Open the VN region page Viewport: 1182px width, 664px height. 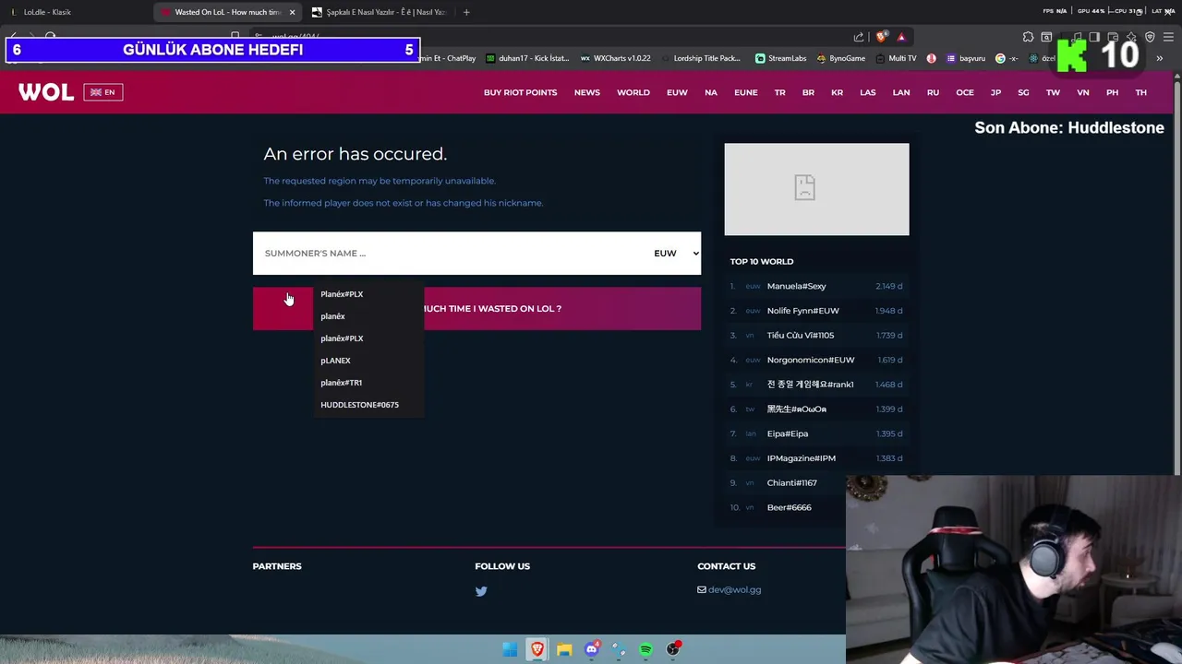[1082, 92]
